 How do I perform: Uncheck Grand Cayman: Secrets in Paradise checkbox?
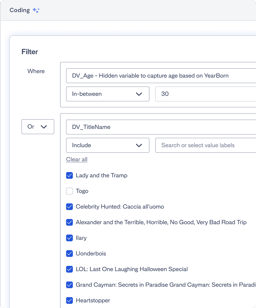click(x=69, y=285)
